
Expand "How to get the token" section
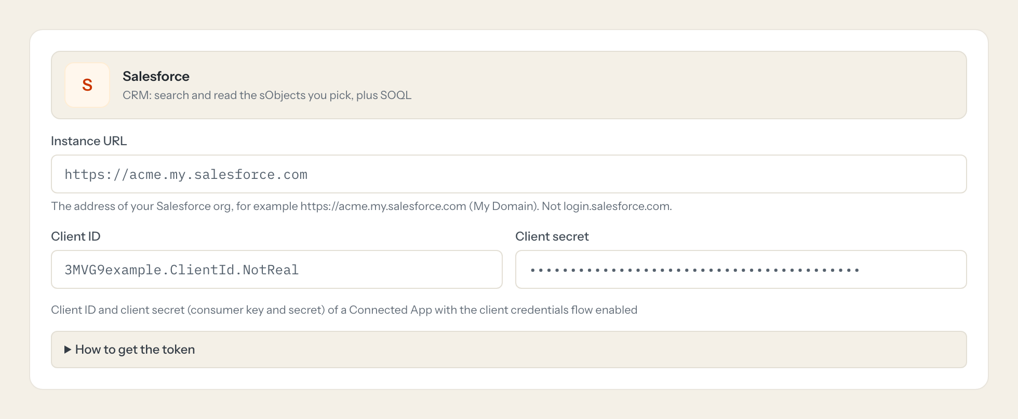point(508,350)
